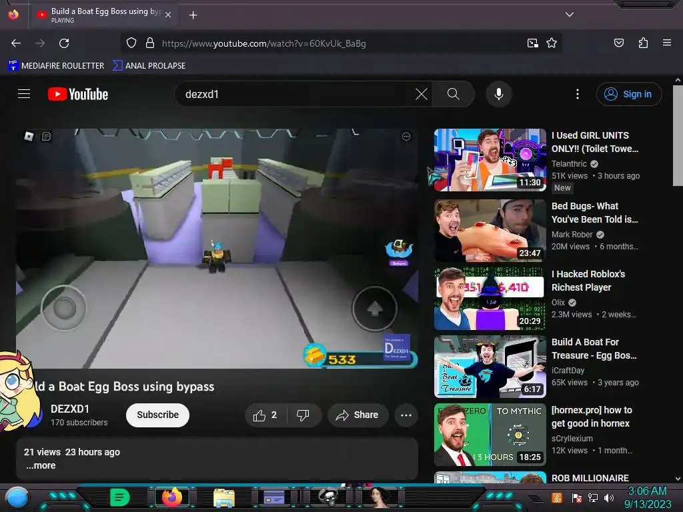Viewport: 683px width, 512px height.
Task: Reload the page with the refresh icon
Action: [64, 43]
